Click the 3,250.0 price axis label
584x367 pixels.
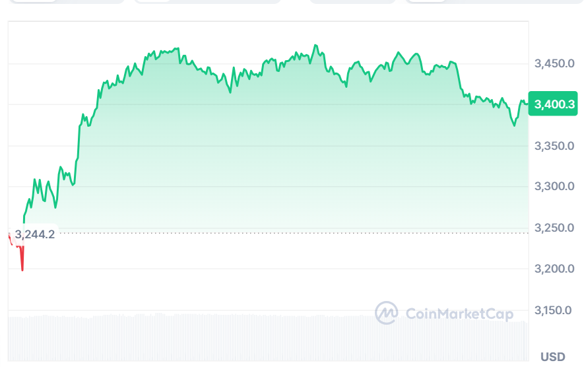click(554, 228)
